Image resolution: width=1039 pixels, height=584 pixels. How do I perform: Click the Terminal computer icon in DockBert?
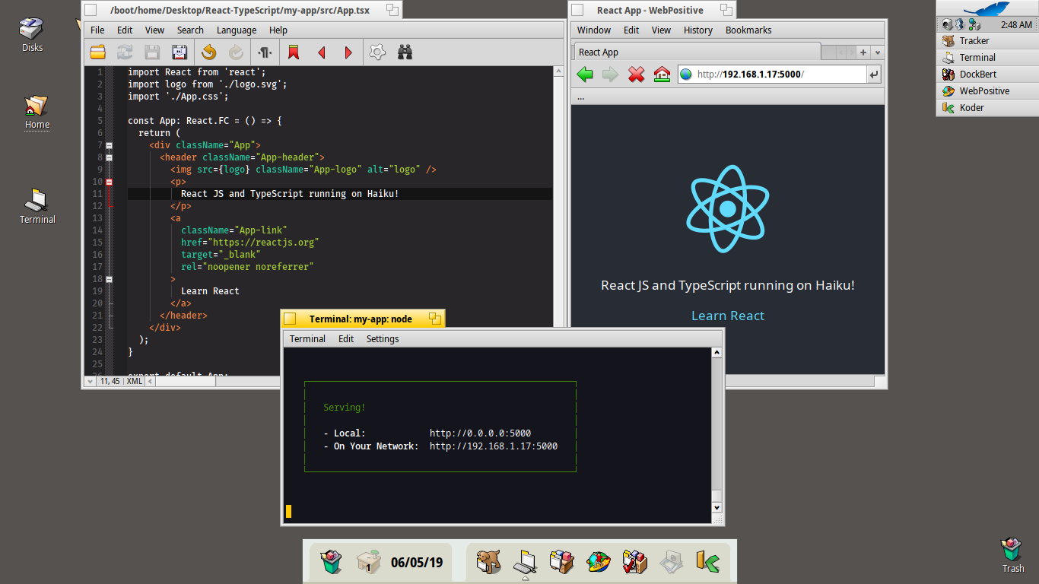click(x=525, y=562)
